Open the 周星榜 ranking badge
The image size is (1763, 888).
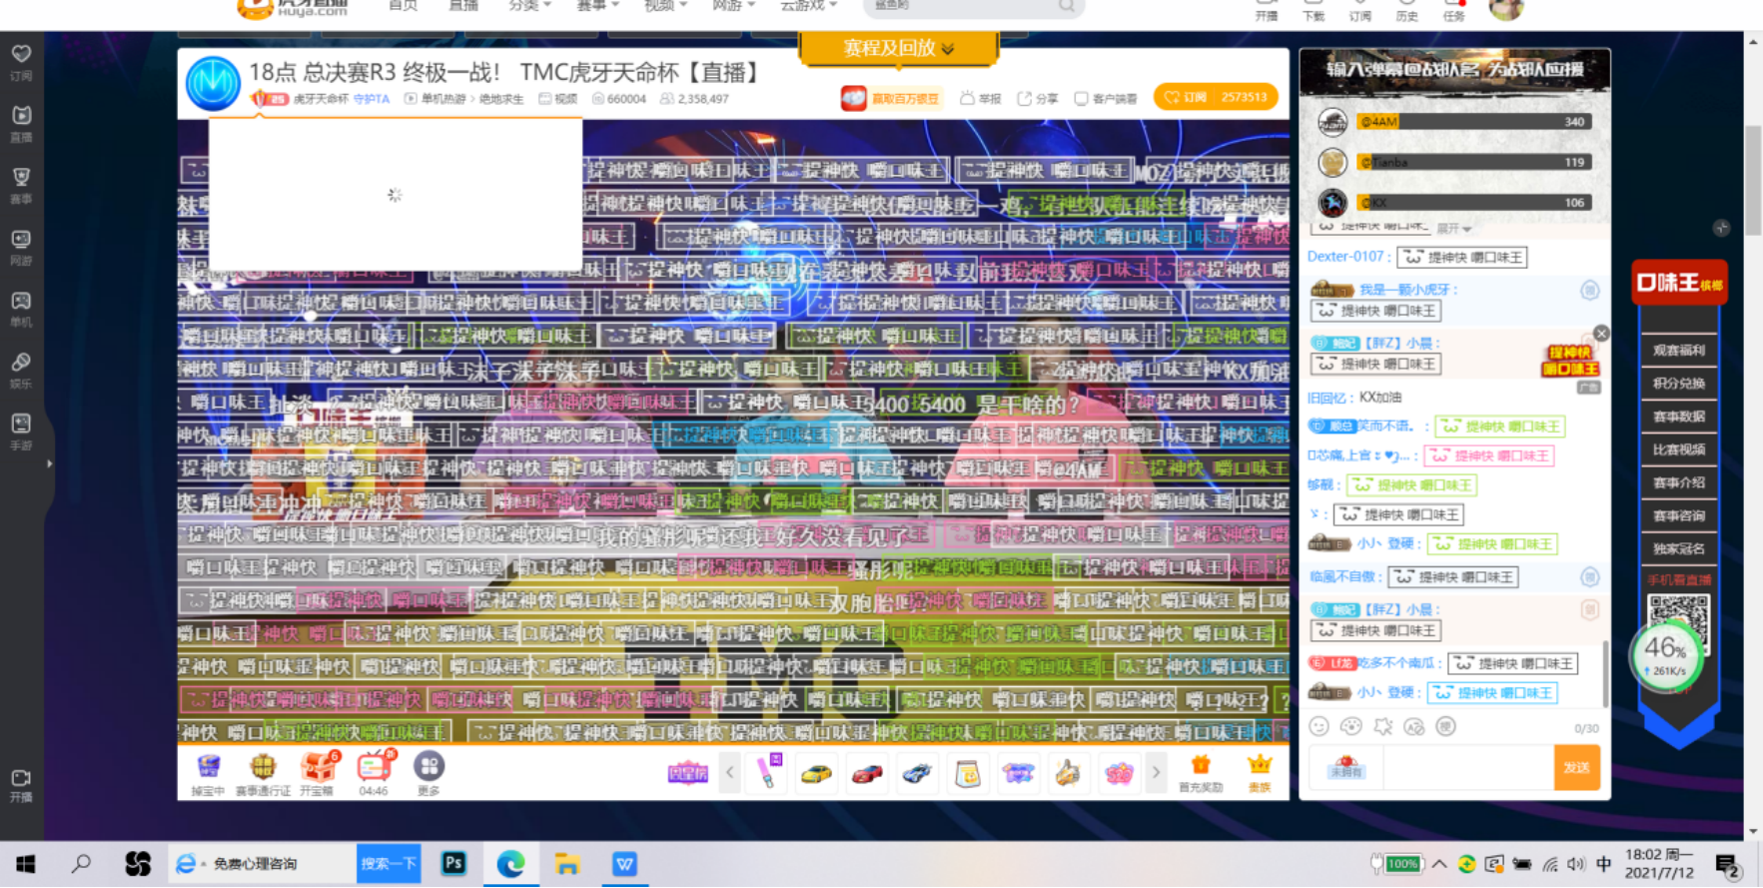point(688,773)
